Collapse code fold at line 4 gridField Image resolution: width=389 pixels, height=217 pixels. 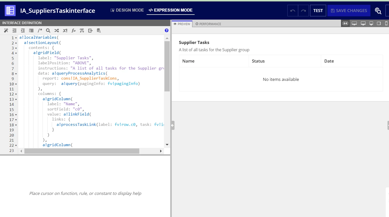(16, 53)
